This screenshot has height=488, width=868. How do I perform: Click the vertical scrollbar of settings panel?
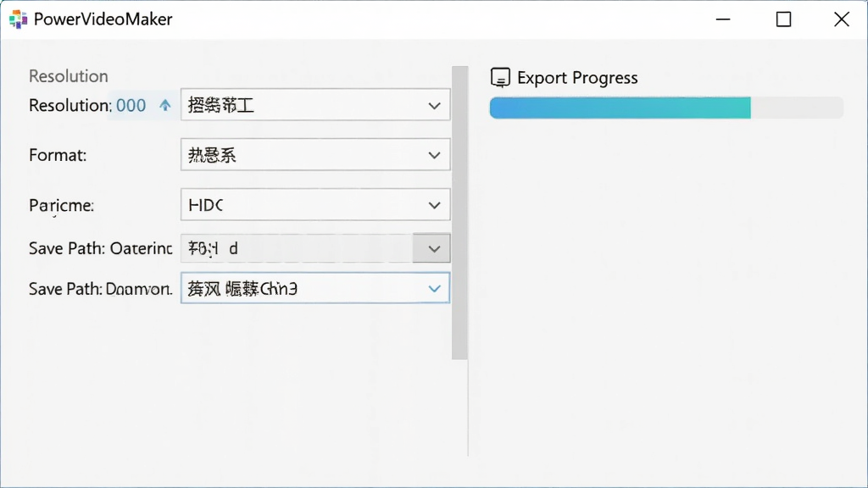click(x=459, y=213)
